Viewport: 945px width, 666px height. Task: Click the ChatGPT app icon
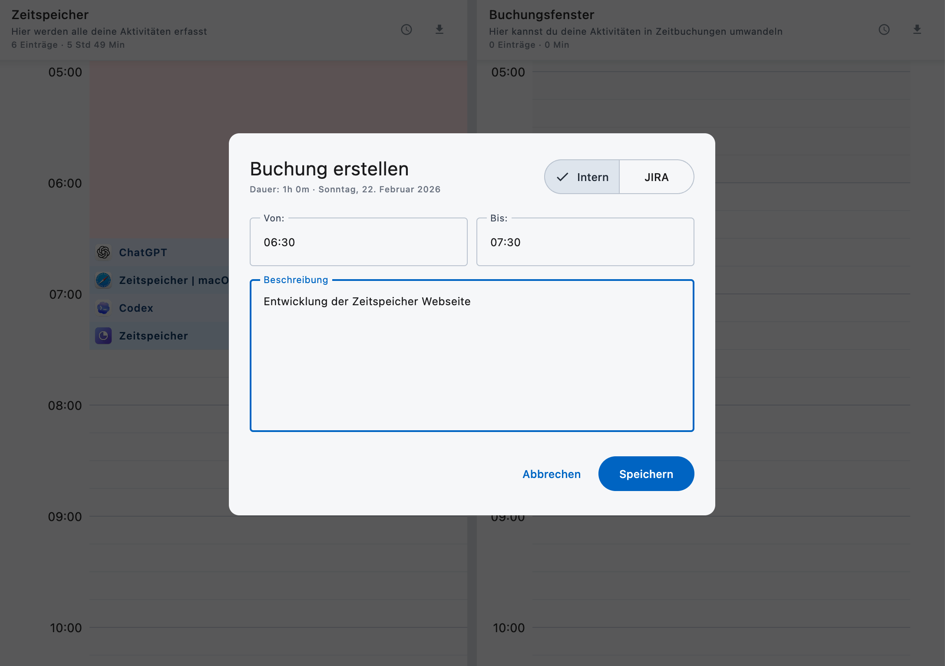point(103,252)
